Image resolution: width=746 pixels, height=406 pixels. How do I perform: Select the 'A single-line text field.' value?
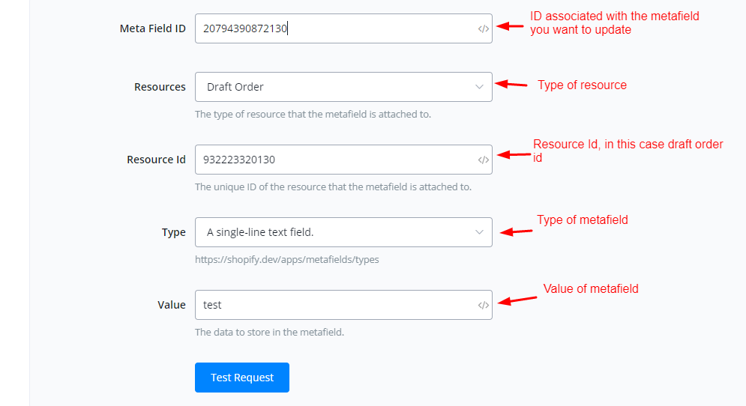(260, 232)
